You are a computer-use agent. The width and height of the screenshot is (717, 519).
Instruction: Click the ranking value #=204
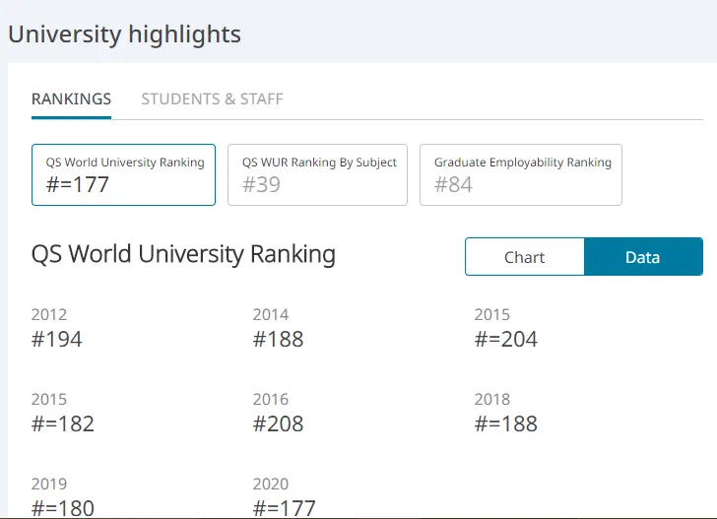(x=506, y=340)
